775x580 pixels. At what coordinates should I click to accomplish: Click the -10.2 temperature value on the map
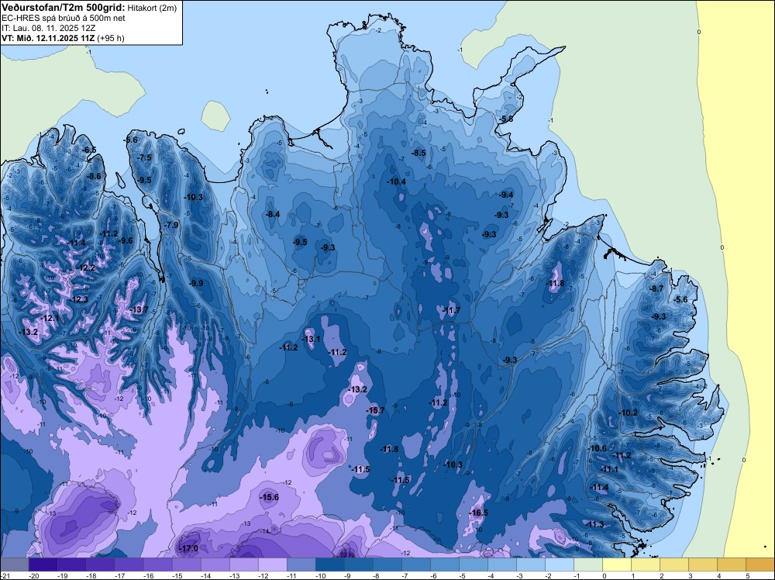click(629, 413)
